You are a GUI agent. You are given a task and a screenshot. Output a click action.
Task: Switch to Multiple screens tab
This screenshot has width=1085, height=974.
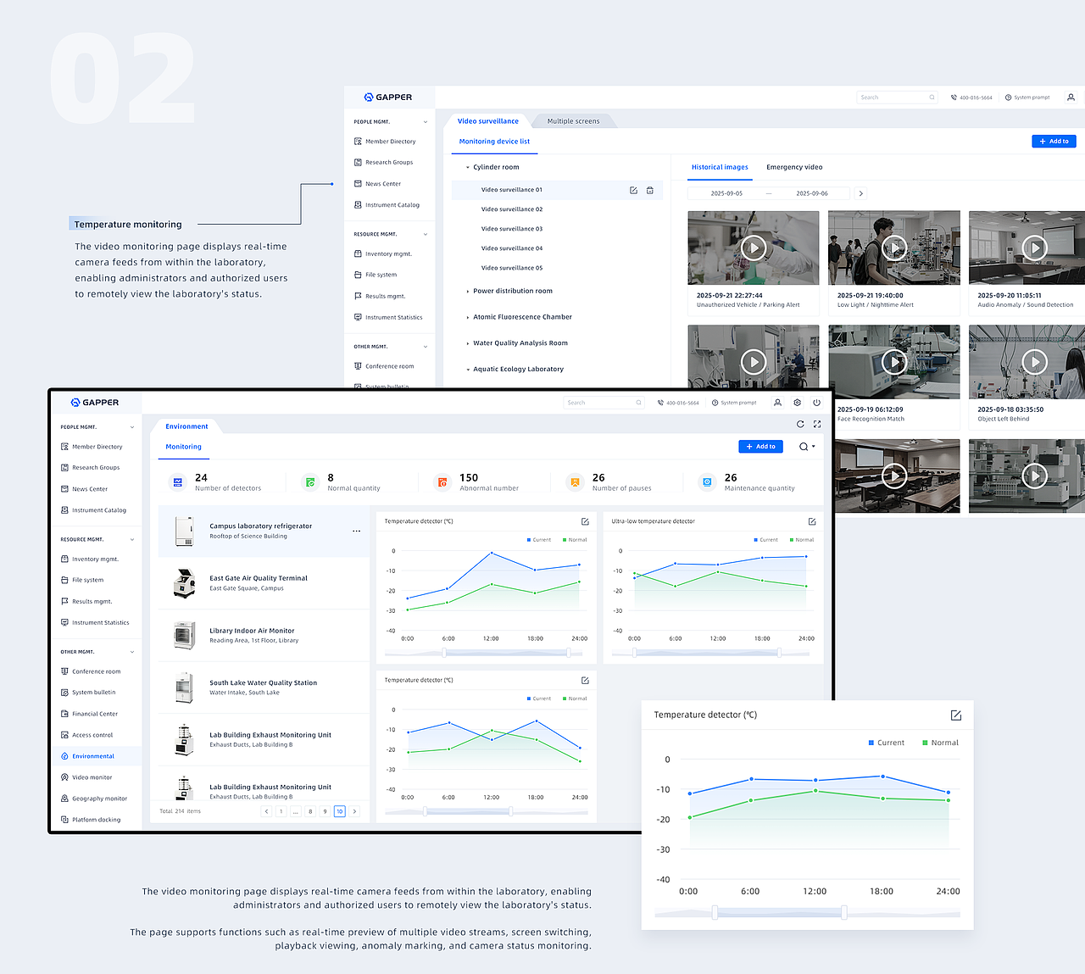[x=573, y=121]
